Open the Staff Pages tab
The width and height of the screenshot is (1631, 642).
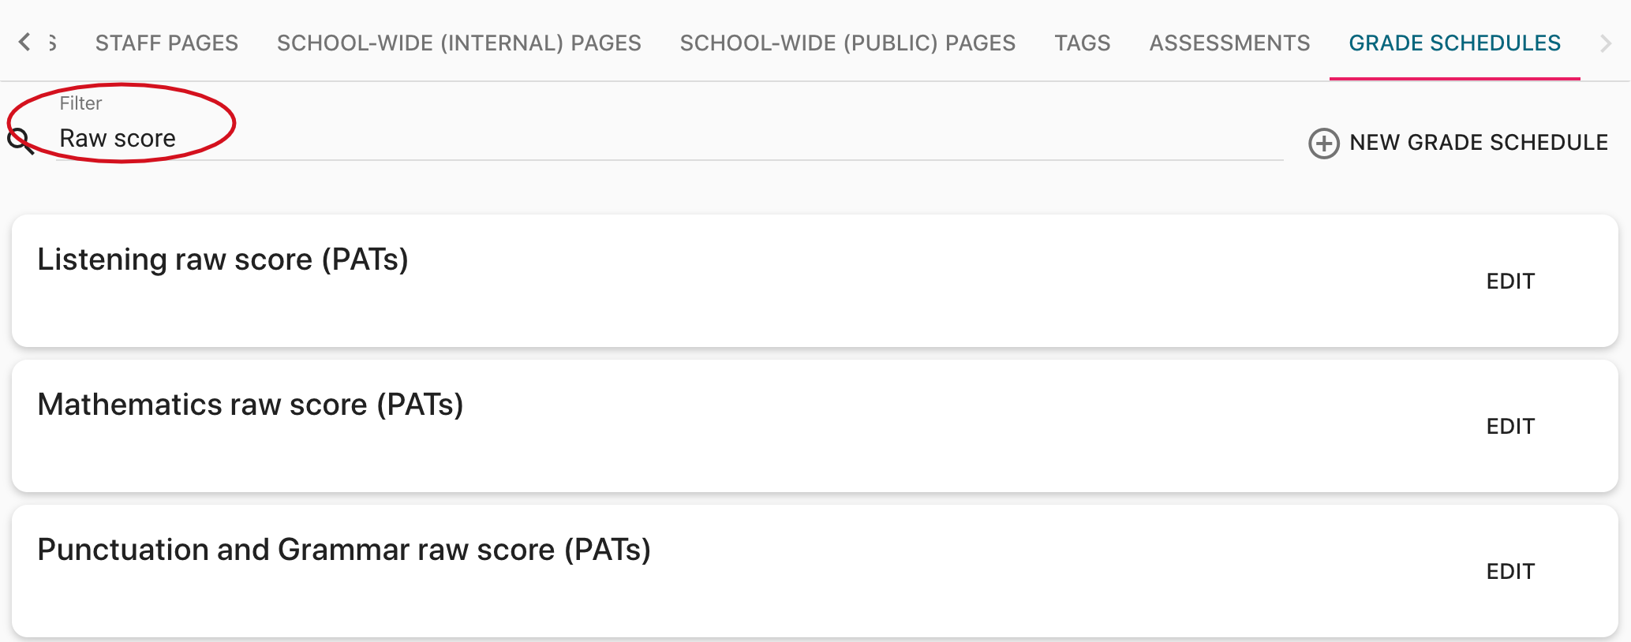pos(166,43)
